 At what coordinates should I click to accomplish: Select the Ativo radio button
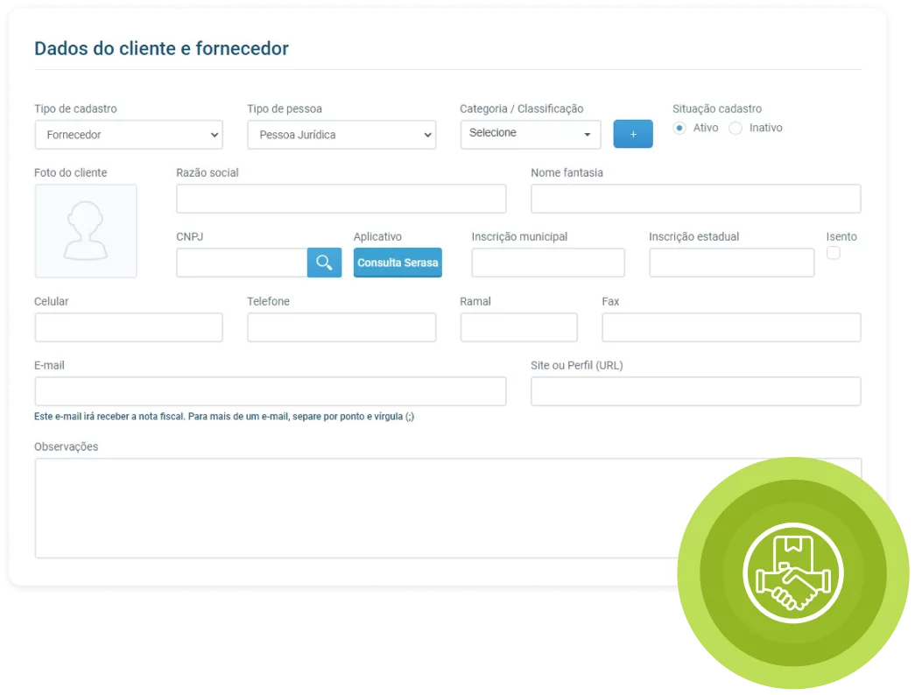tap(679, 128)
